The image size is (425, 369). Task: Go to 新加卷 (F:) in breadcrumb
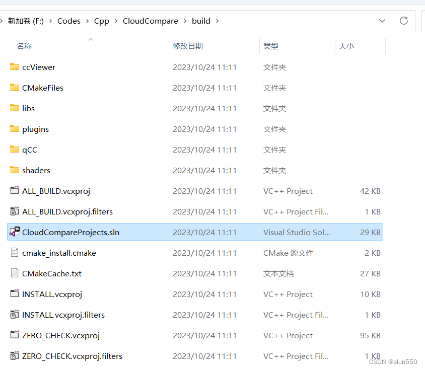pos(26,21)
